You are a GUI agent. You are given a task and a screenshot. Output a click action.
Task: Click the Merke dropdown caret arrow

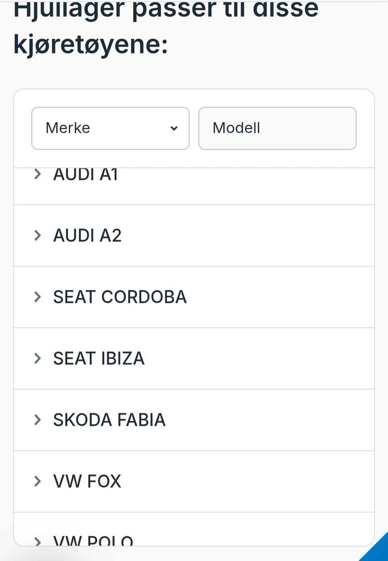tap(174, 129)
